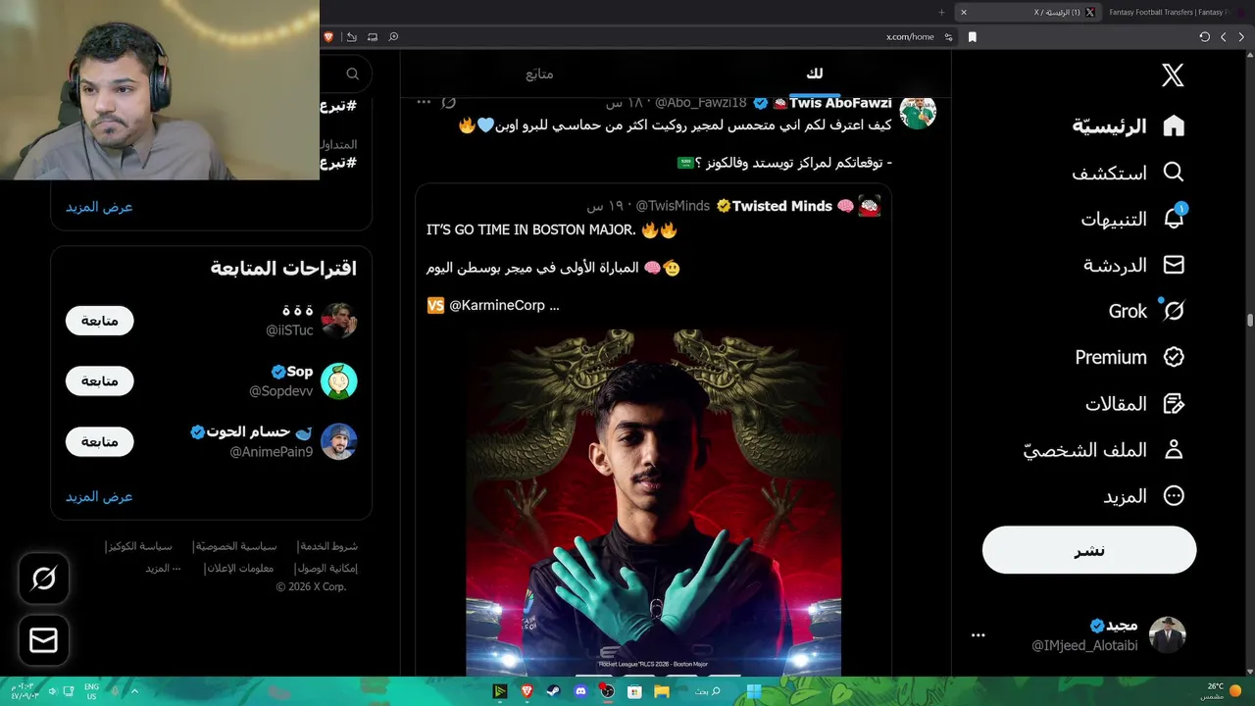Open Sop profile avatar

(338, 380)
